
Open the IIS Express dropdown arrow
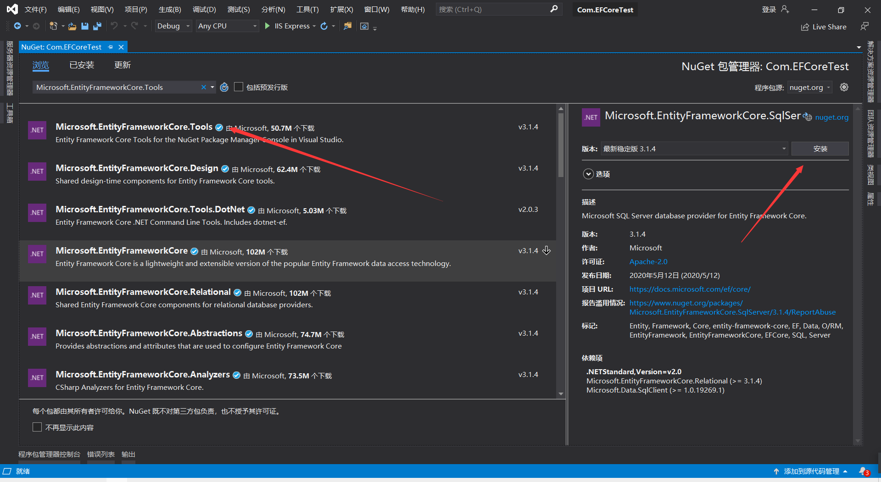[x=314, y=26]
